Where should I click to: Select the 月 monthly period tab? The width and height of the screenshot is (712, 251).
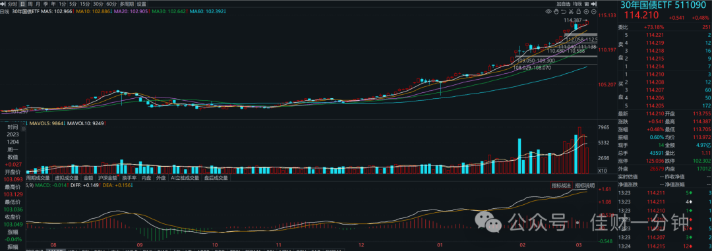(38, 3)
